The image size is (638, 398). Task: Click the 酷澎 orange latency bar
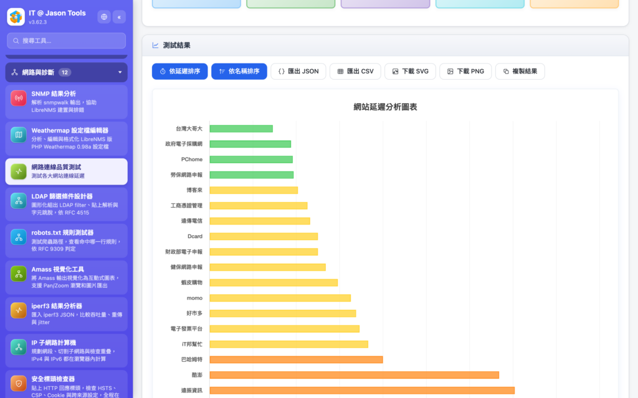355,375
